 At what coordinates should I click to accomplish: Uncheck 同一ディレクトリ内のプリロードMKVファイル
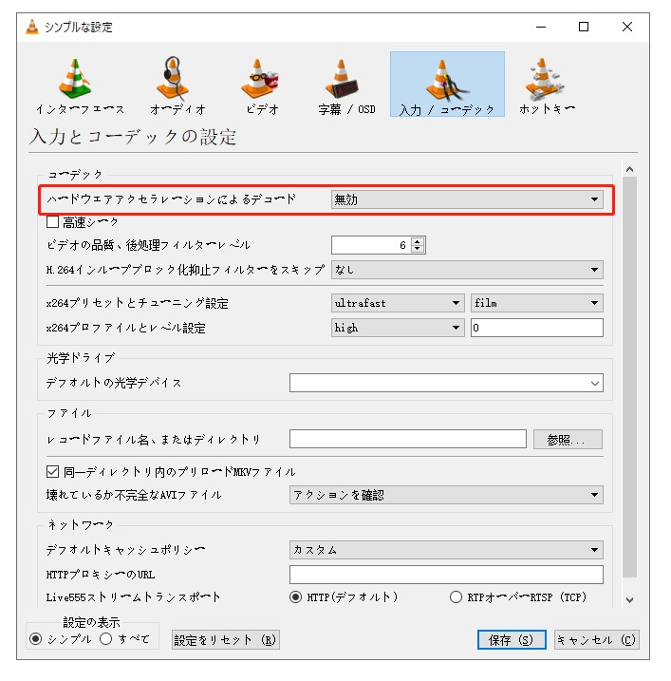click(x=52, y=472)
